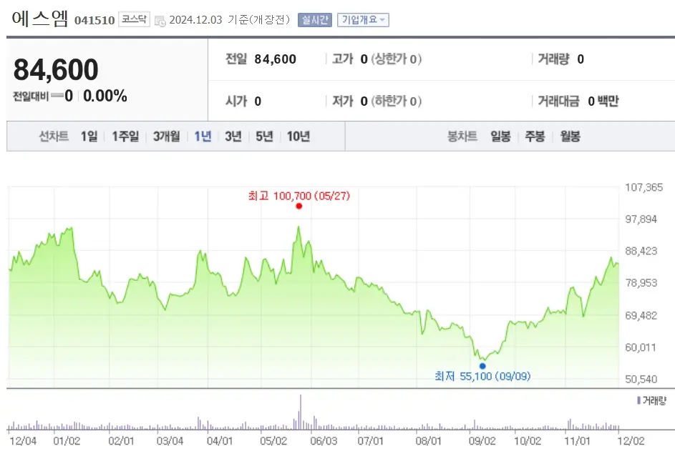Select the 일봉 candlestick chart view
The width and height of the screenshot is (675, 456).
500,135
